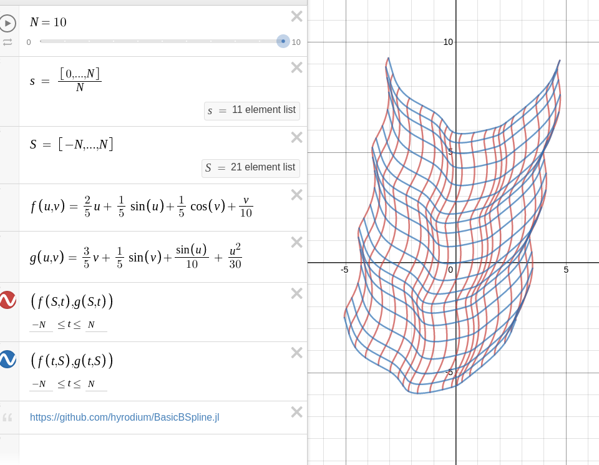Remove the blue (f(t,S),g(t,S)) expression
Viewport: 599px width, 465px height.
coord(296,353)
